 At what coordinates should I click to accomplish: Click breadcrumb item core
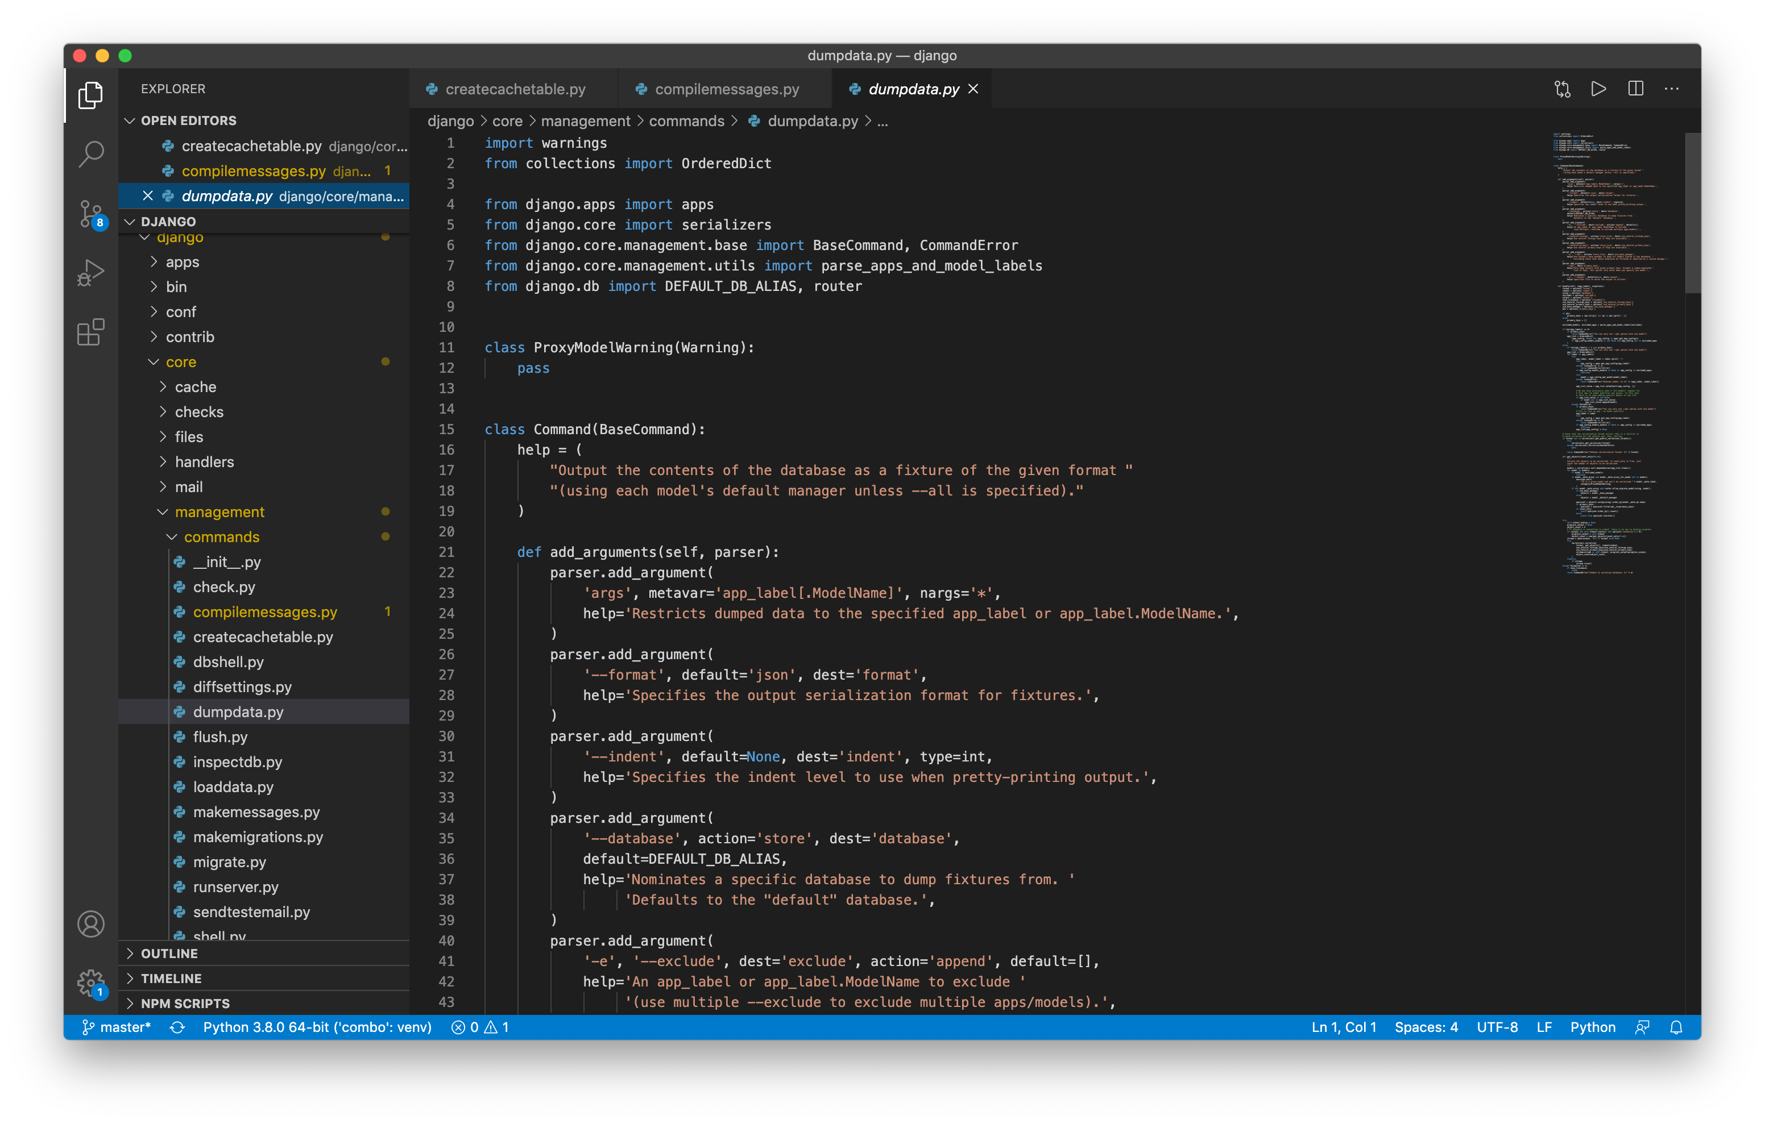coord(507,121)
